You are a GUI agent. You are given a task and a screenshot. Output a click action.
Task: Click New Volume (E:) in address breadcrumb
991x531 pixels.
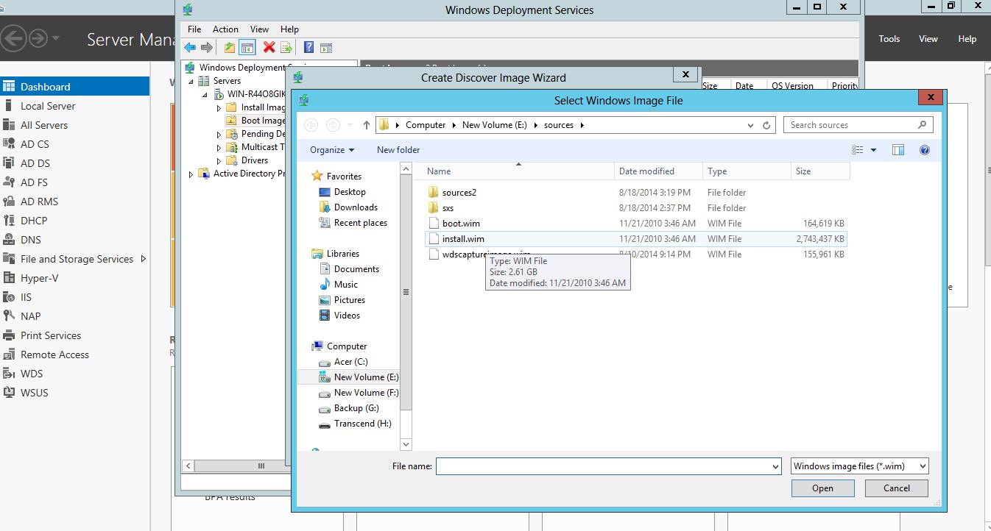click(494, 125)
